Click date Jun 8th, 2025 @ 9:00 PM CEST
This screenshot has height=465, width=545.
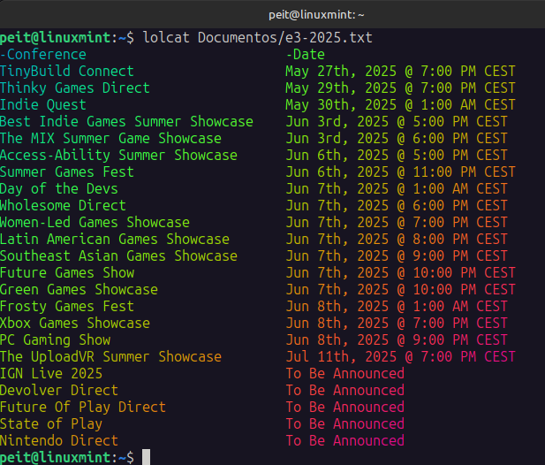[x=397, y=340]
